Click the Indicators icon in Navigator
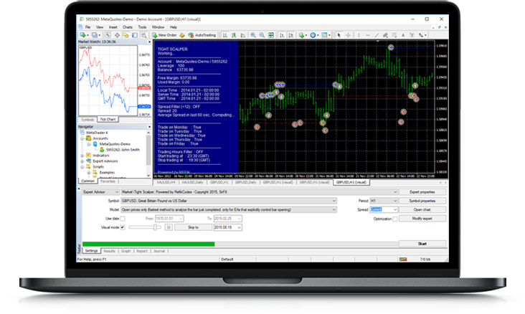The image size is (525, 314). [90, 155]
